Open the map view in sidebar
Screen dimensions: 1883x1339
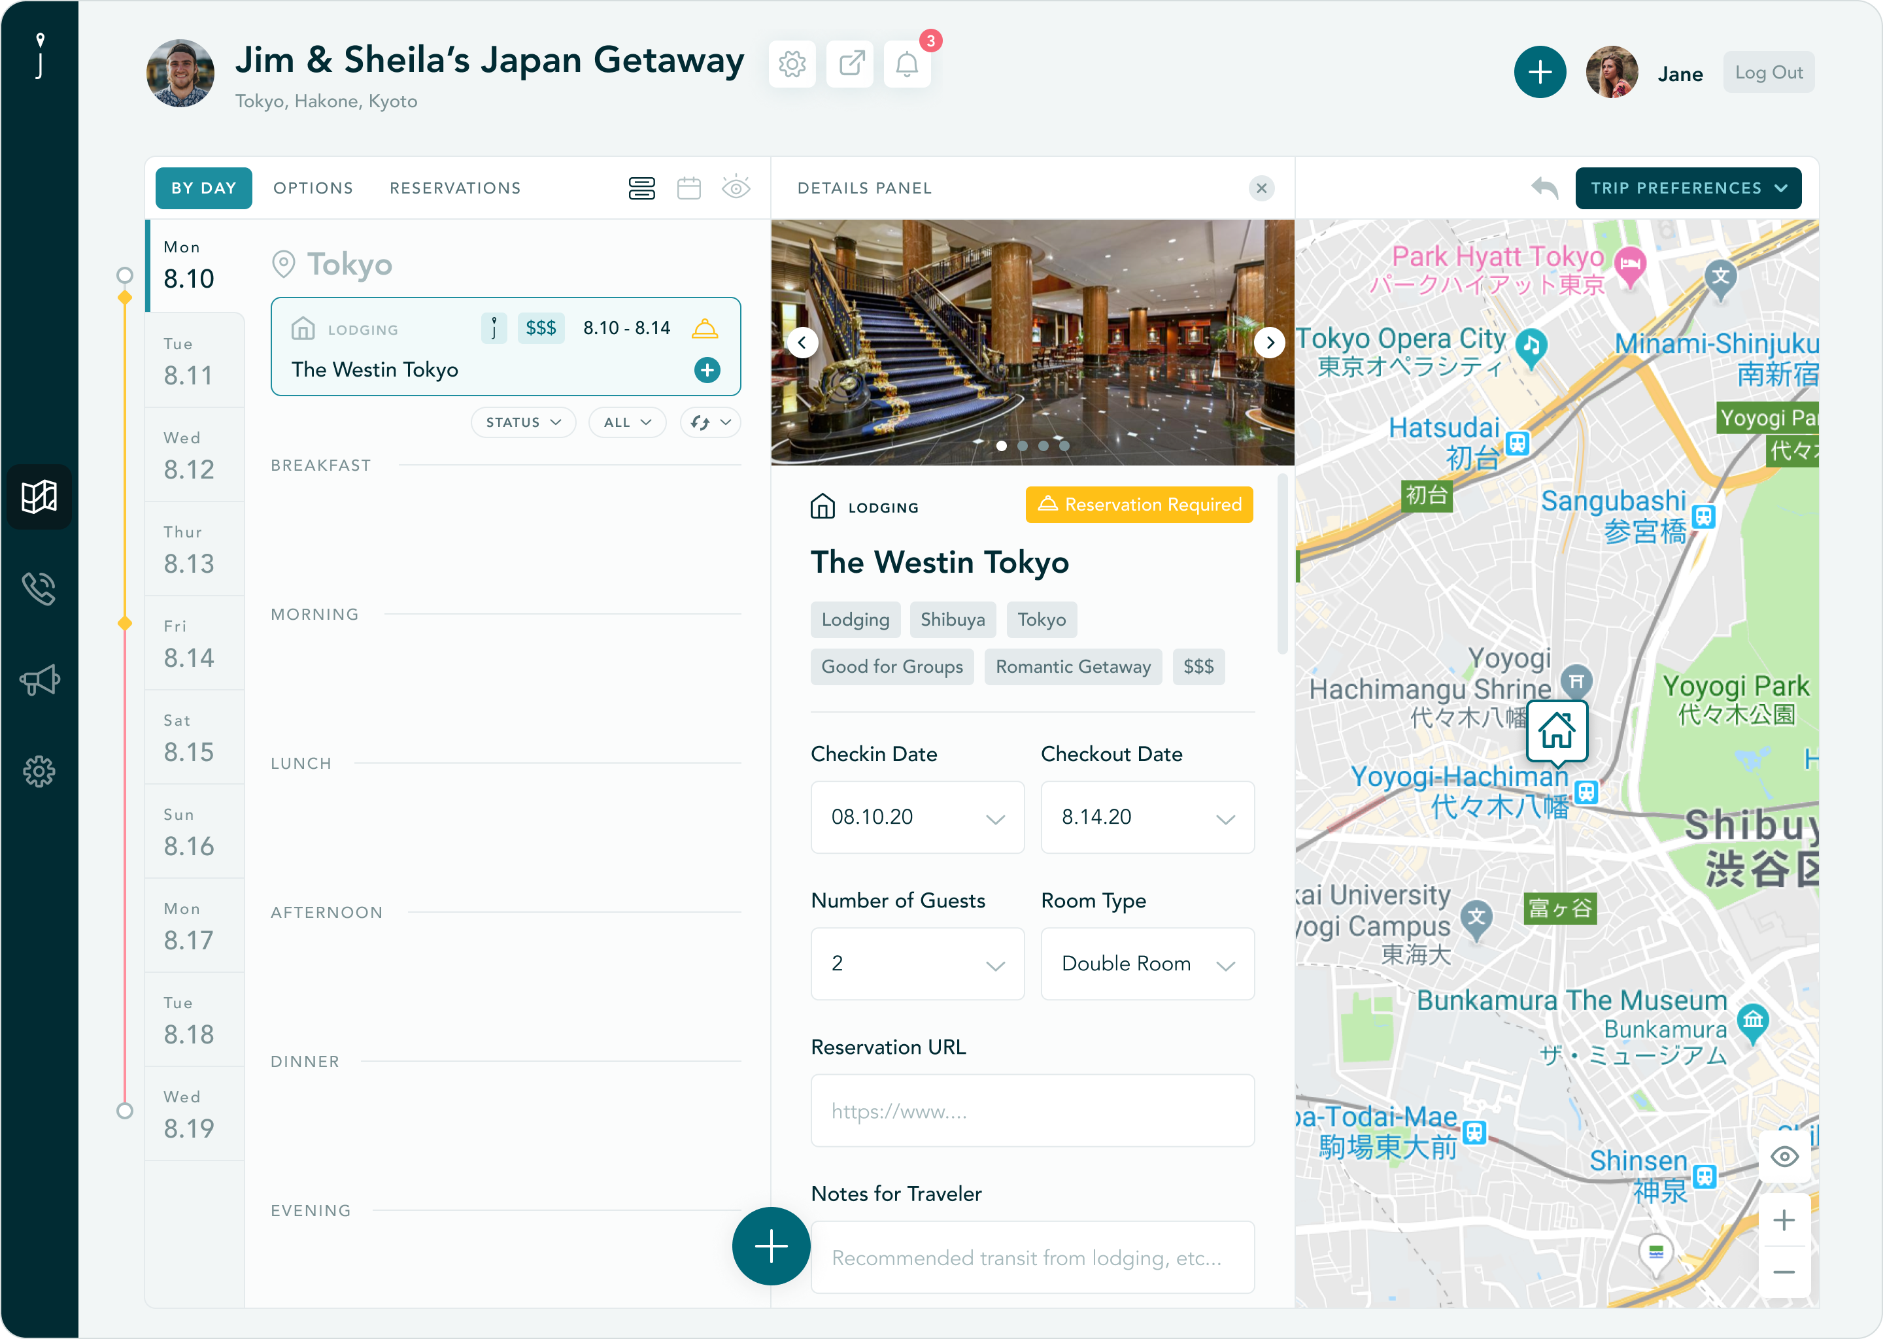39,497
